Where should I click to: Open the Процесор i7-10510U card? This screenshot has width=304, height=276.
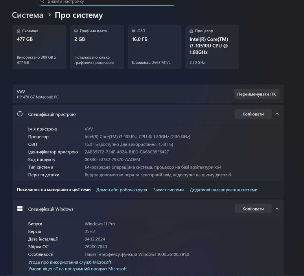tap(212, 47)
